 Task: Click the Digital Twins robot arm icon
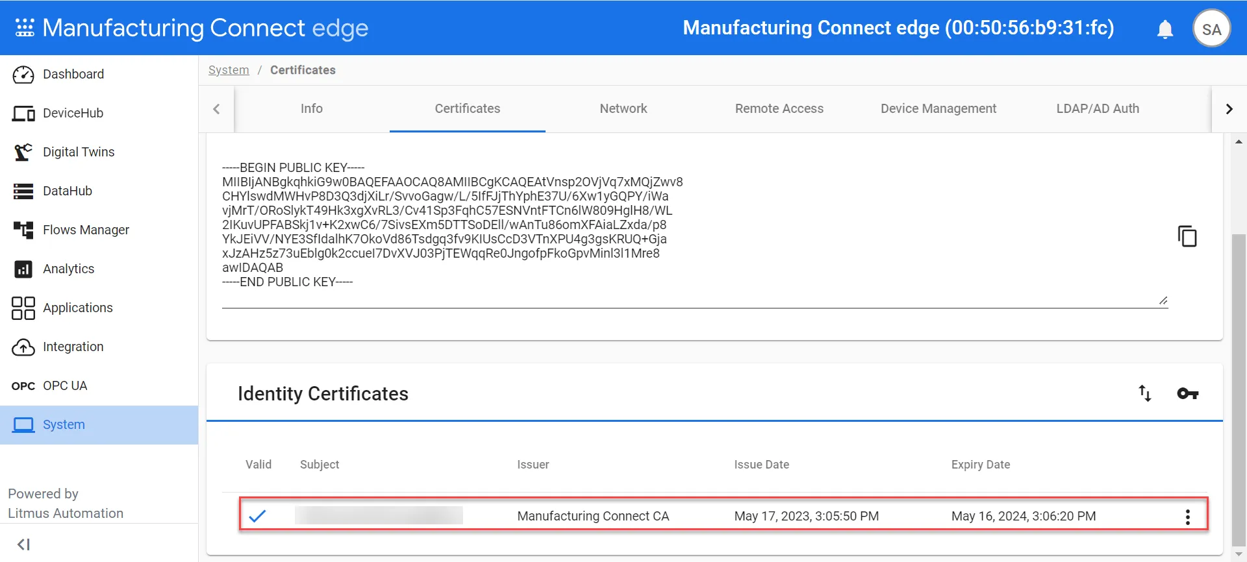pyautogui.click(x=23, y=152)
